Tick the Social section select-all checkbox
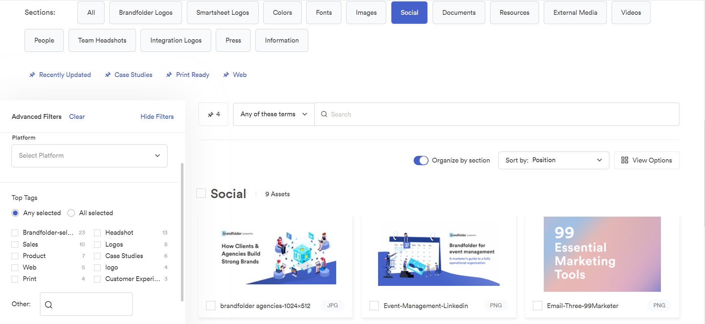 pos(201,193)
